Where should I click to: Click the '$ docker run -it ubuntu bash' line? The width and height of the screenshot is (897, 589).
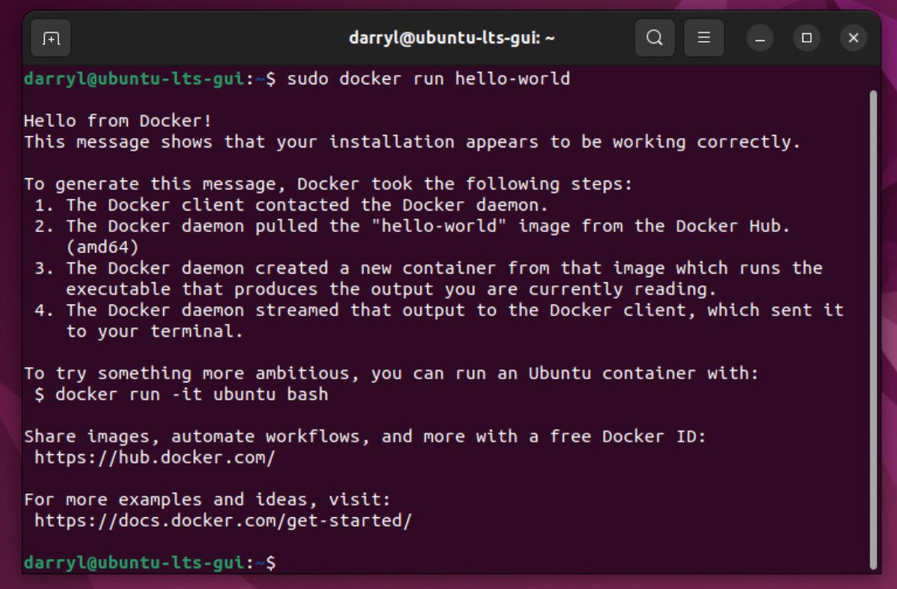pos(181,394)
